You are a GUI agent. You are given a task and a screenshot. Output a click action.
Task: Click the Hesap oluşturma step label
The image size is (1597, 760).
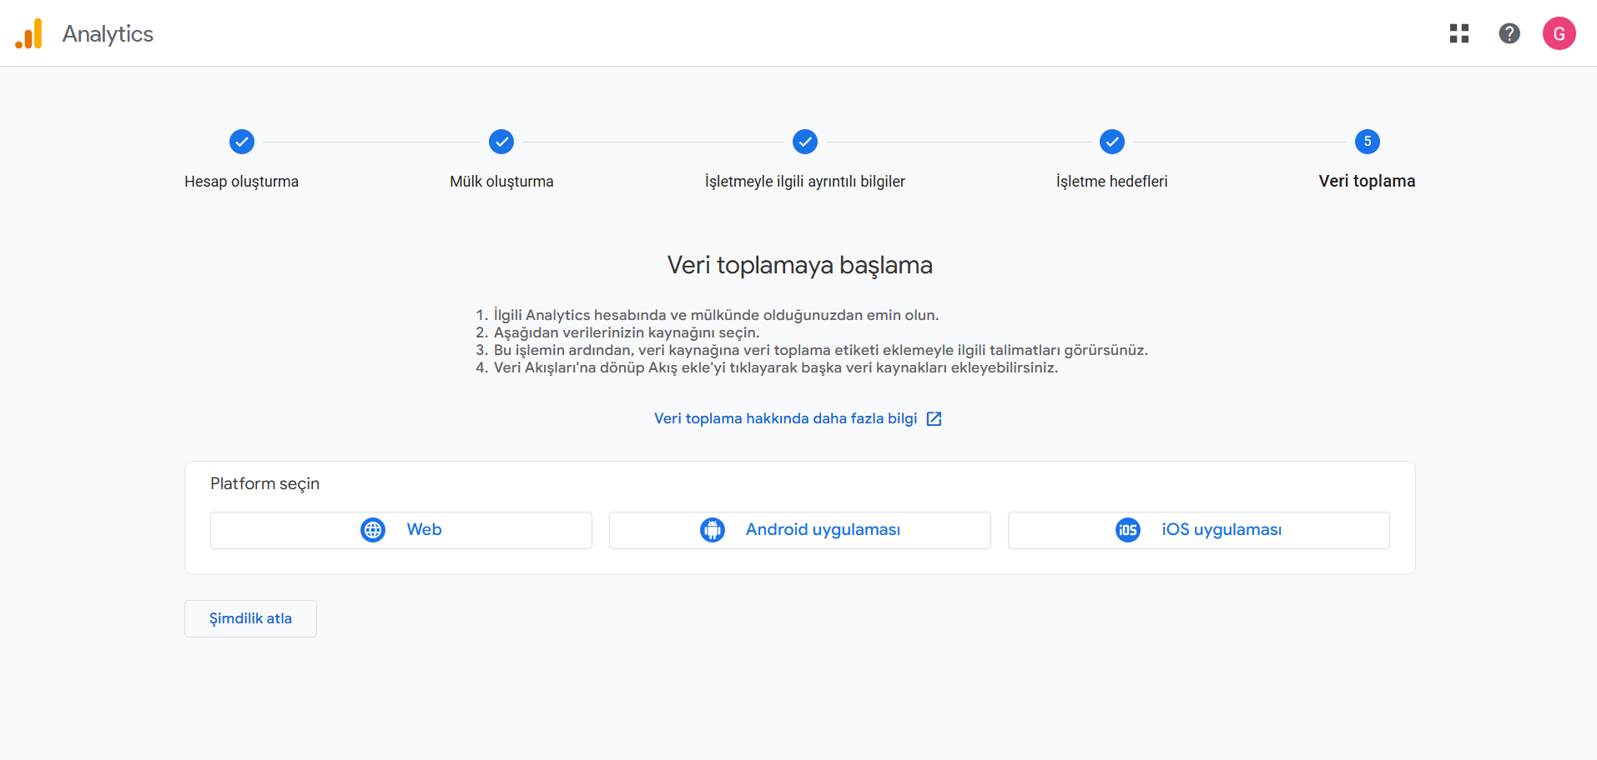(x=241, y=182)
